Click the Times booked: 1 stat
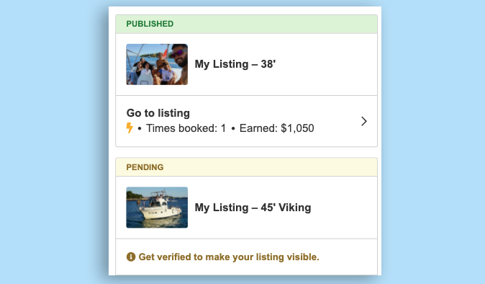 click(186, 128)
